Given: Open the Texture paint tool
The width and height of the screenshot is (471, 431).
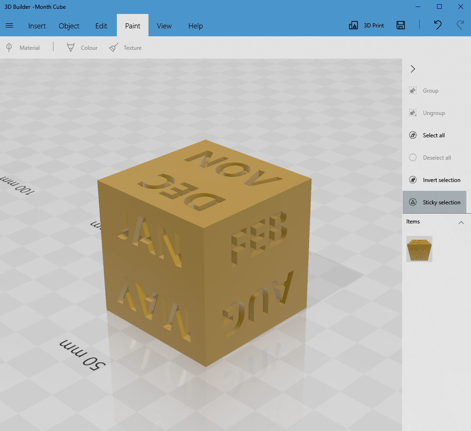Looking at the screenshot, I should pos(125,47).
